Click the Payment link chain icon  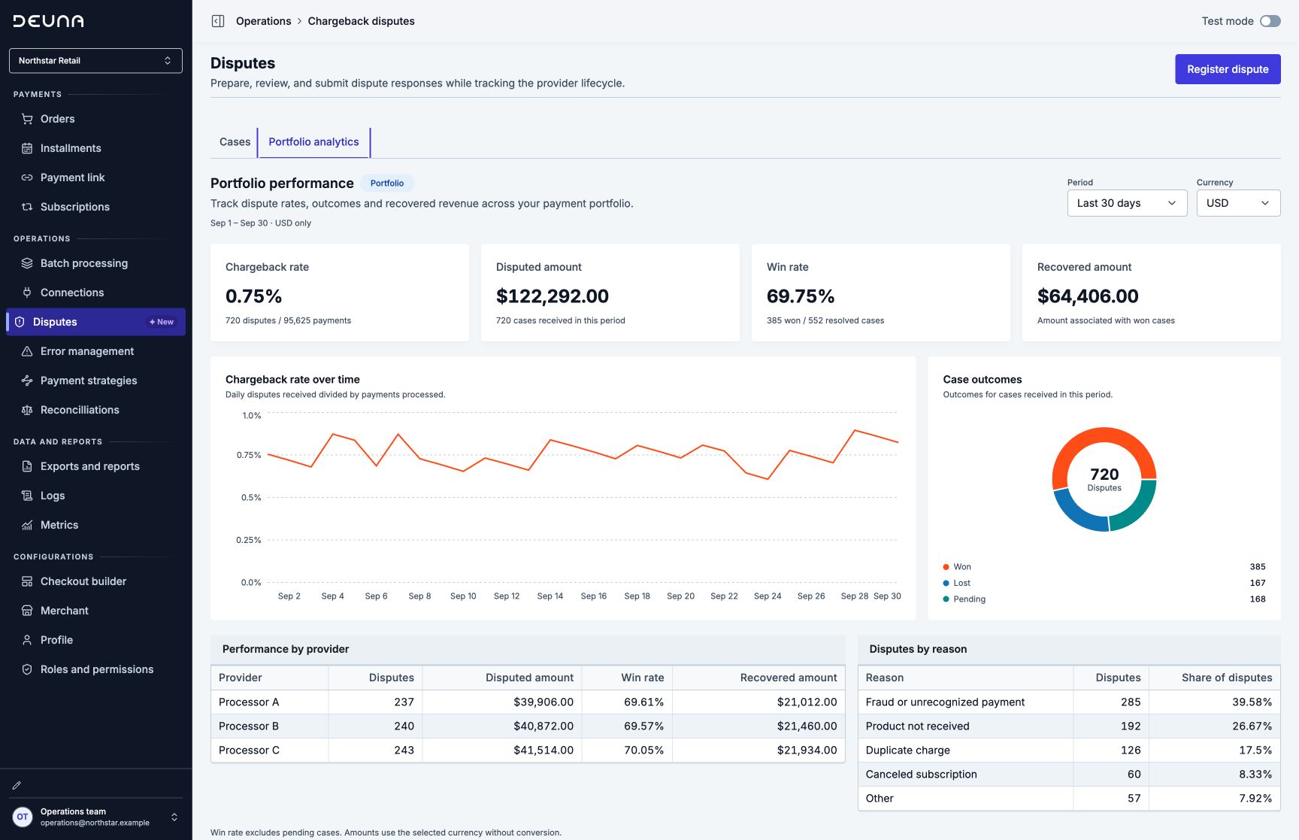pyautogui.click(x=27, y=177)
